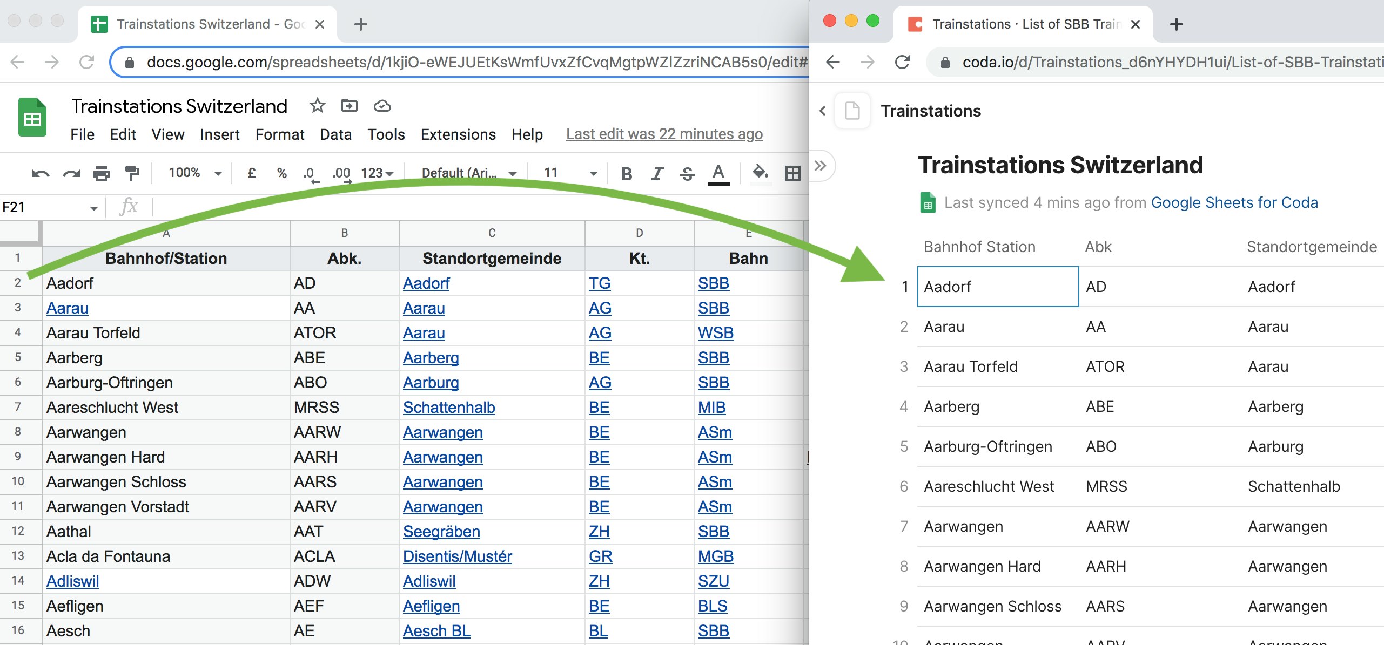Open the Extensions menu

[458, 134]
